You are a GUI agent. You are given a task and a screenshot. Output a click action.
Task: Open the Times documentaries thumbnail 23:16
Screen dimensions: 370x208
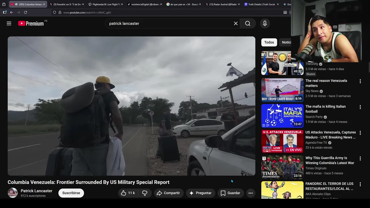click(282, 167)
